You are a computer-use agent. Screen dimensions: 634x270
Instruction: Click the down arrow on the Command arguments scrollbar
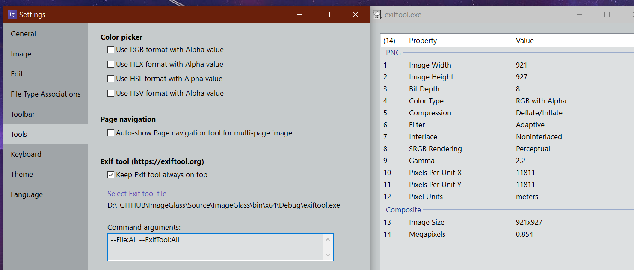329,256
